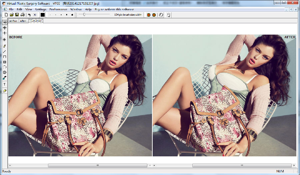Viewport: 300px width, 175px height.
Task: Switch to the Combined tab
Action: pyautogui.click(x=36, y=21)
